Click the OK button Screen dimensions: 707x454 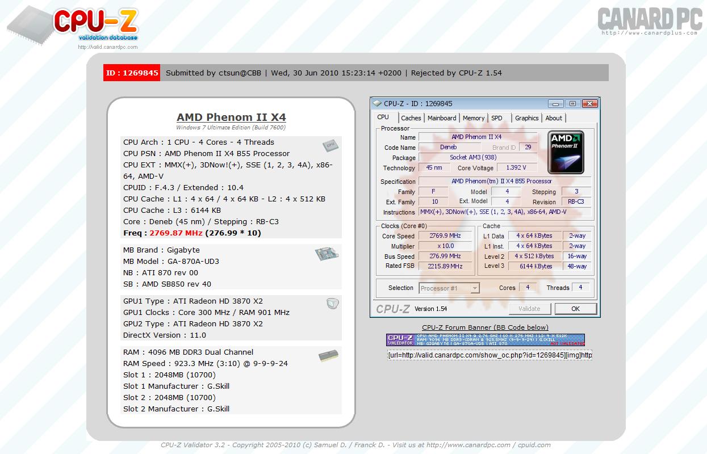pyautogui.click(x=576, y=309)
